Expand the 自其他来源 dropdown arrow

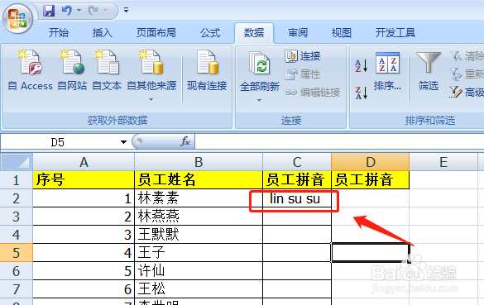point(151,99)
